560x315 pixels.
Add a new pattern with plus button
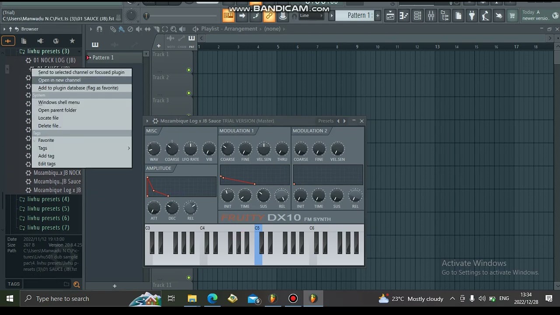[378, 16]
